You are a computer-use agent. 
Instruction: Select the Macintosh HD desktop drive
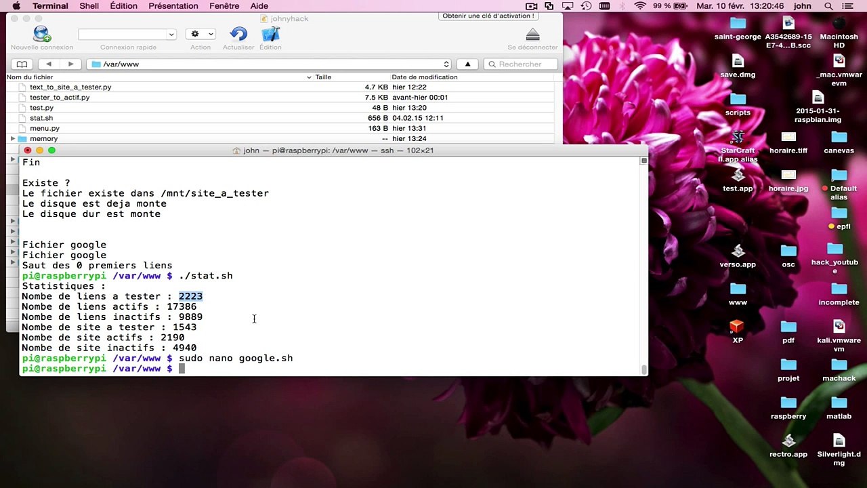tap(839, 31)
